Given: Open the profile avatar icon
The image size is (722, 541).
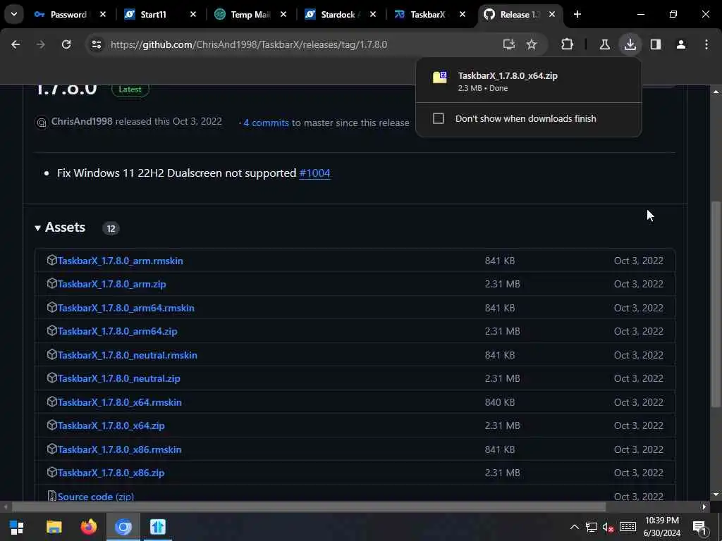Looking at the screenshot, I should click(x=681, y=44).
